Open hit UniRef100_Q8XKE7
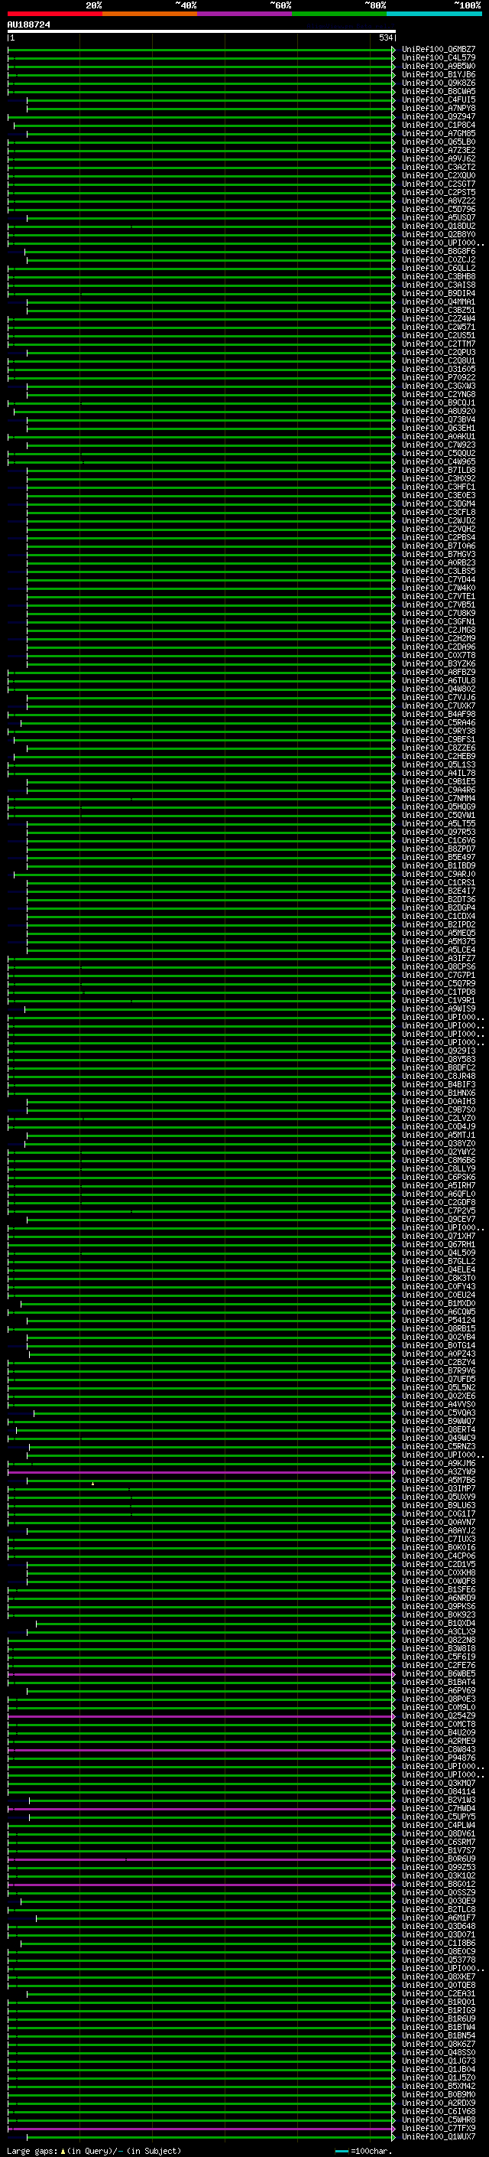Image resolution: width=489 pixels, height=2157 pixels. [439, 1977]
